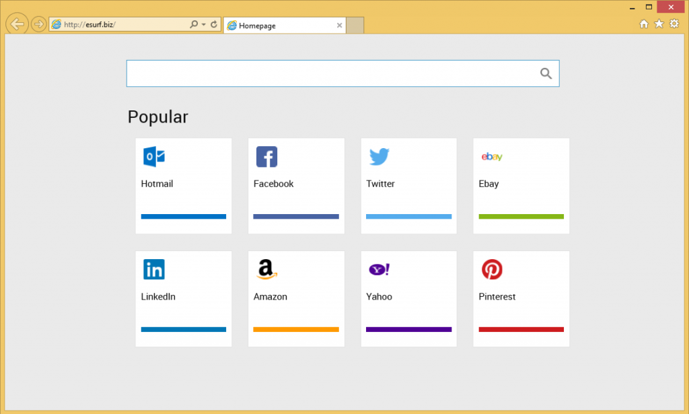Focus the page search input field
The width and height of the screenshot is (689, 414).
click(x=330, y=73)
